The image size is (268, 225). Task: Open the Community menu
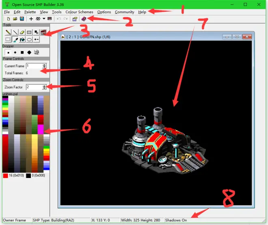124,12
